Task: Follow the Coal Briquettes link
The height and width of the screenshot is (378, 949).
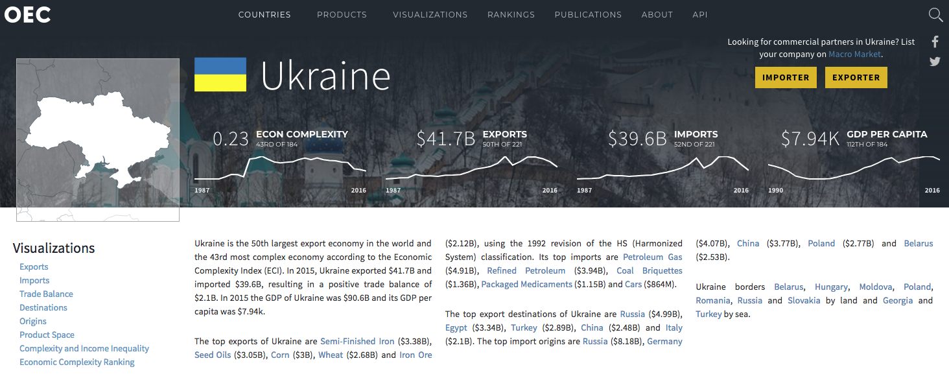Action: click(x=650, y=270)
